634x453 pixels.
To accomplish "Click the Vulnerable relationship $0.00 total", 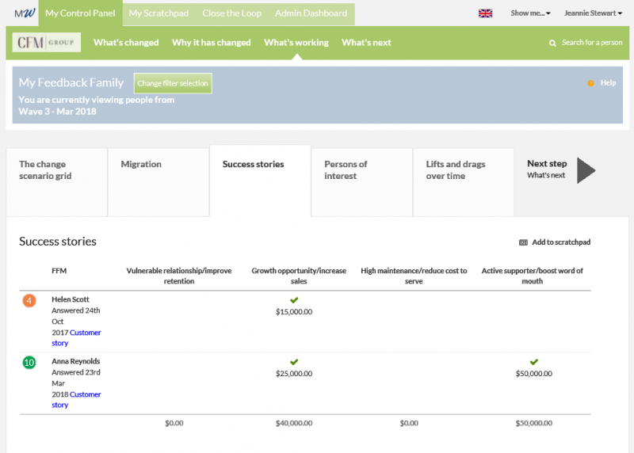I will pos(174,424).
